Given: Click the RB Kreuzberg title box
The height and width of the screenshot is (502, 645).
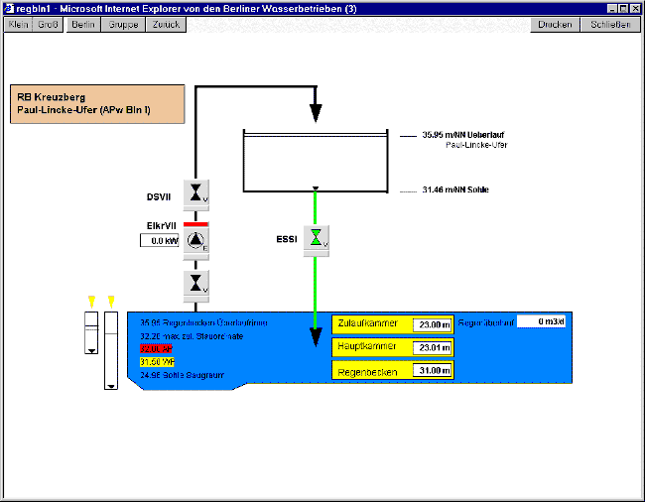Looking at the screenshot, I should click(x=97, y=104).
